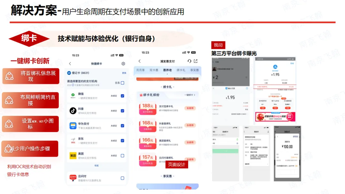Click 更换 next to 借记卡 (8631)
Viewport: 345px width, 194px height.
point(124,73)
